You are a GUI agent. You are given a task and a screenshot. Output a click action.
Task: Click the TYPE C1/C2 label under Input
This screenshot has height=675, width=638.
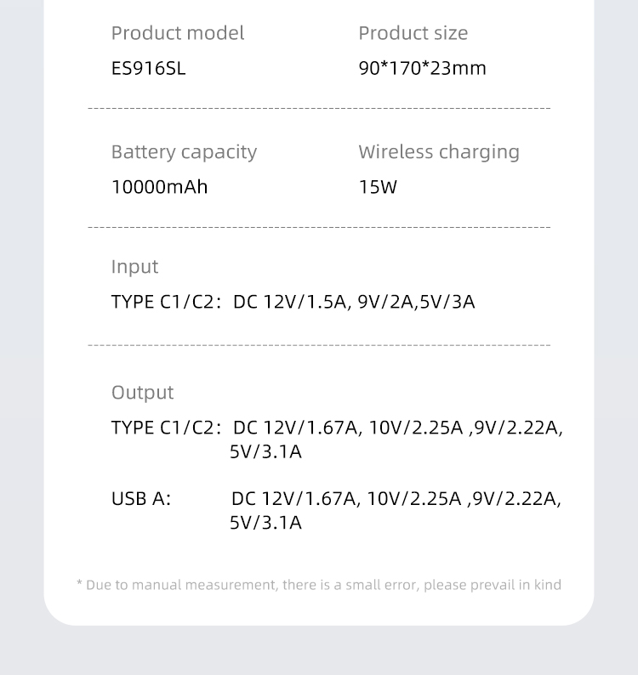click(x=166, y=302)
